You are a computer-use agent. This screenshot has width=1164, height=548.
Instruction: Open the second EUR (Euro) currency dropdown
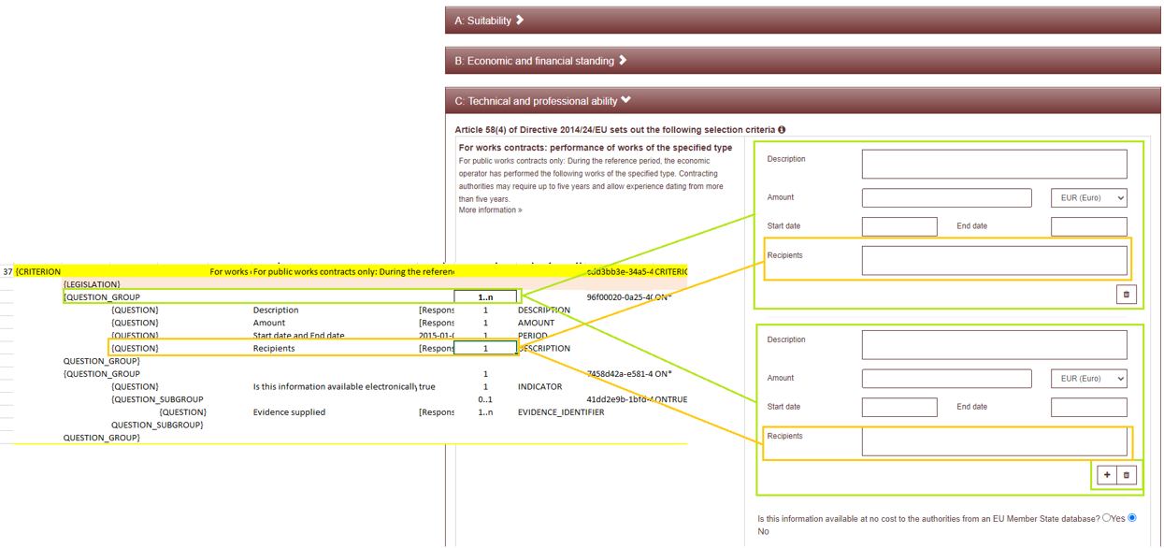(x=1088, y=378)
